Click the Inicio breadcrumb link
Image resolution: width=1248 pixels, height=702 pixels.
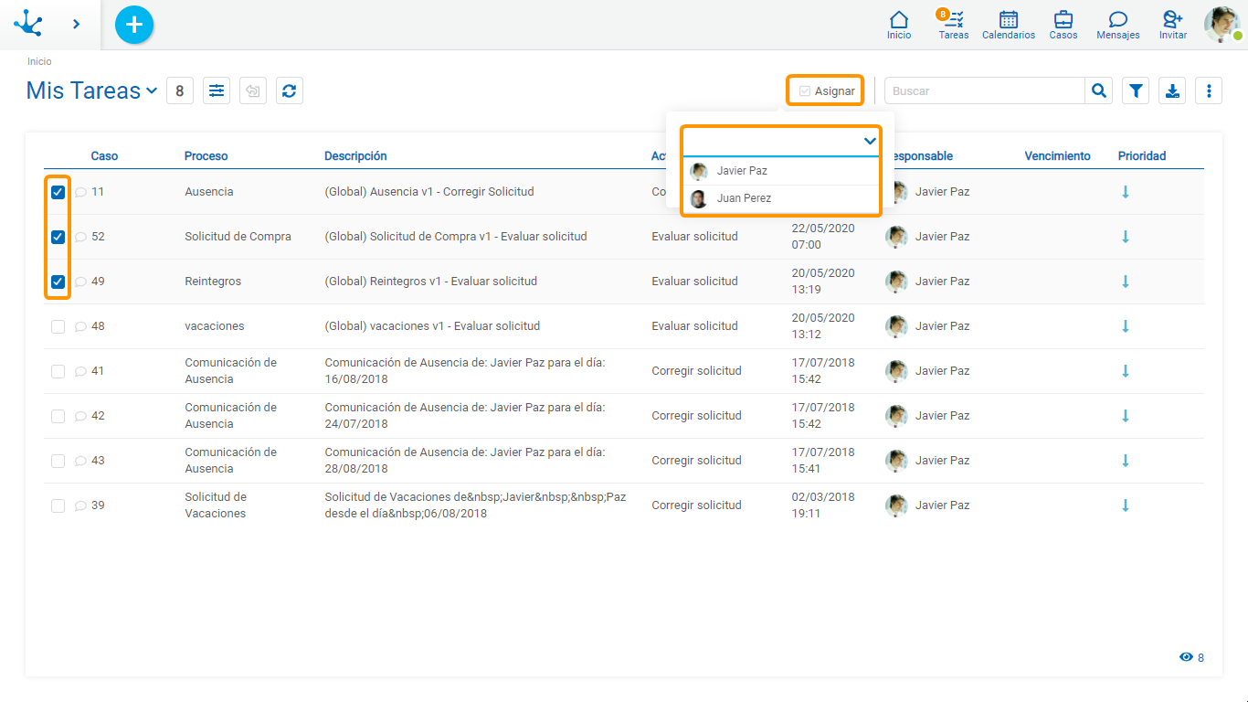(39, 61)
